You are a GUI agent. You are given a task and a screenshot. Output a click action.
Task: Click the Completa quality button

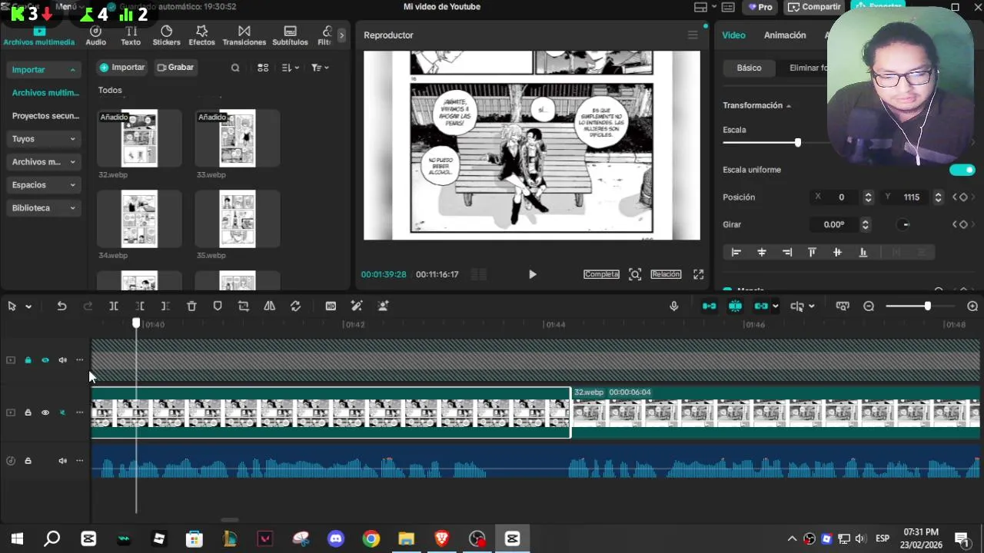tap(601, 274)
